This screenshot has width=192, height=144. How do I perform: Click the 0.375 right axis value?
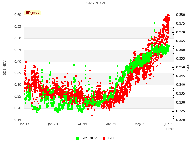181,23
